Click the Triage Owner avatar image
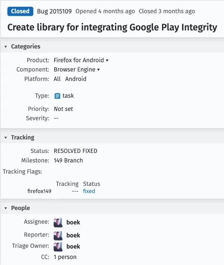 pyautogui.click(x=58, y=247)
